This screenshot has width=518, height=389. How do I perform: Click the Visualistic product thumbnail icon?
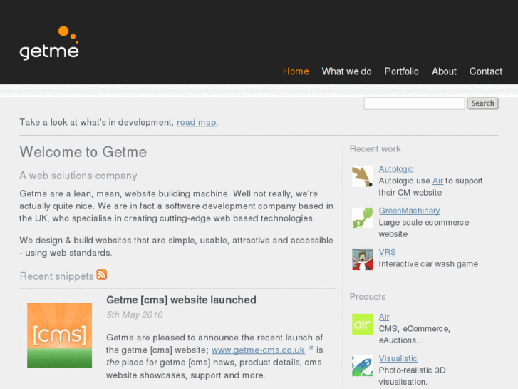363,366
